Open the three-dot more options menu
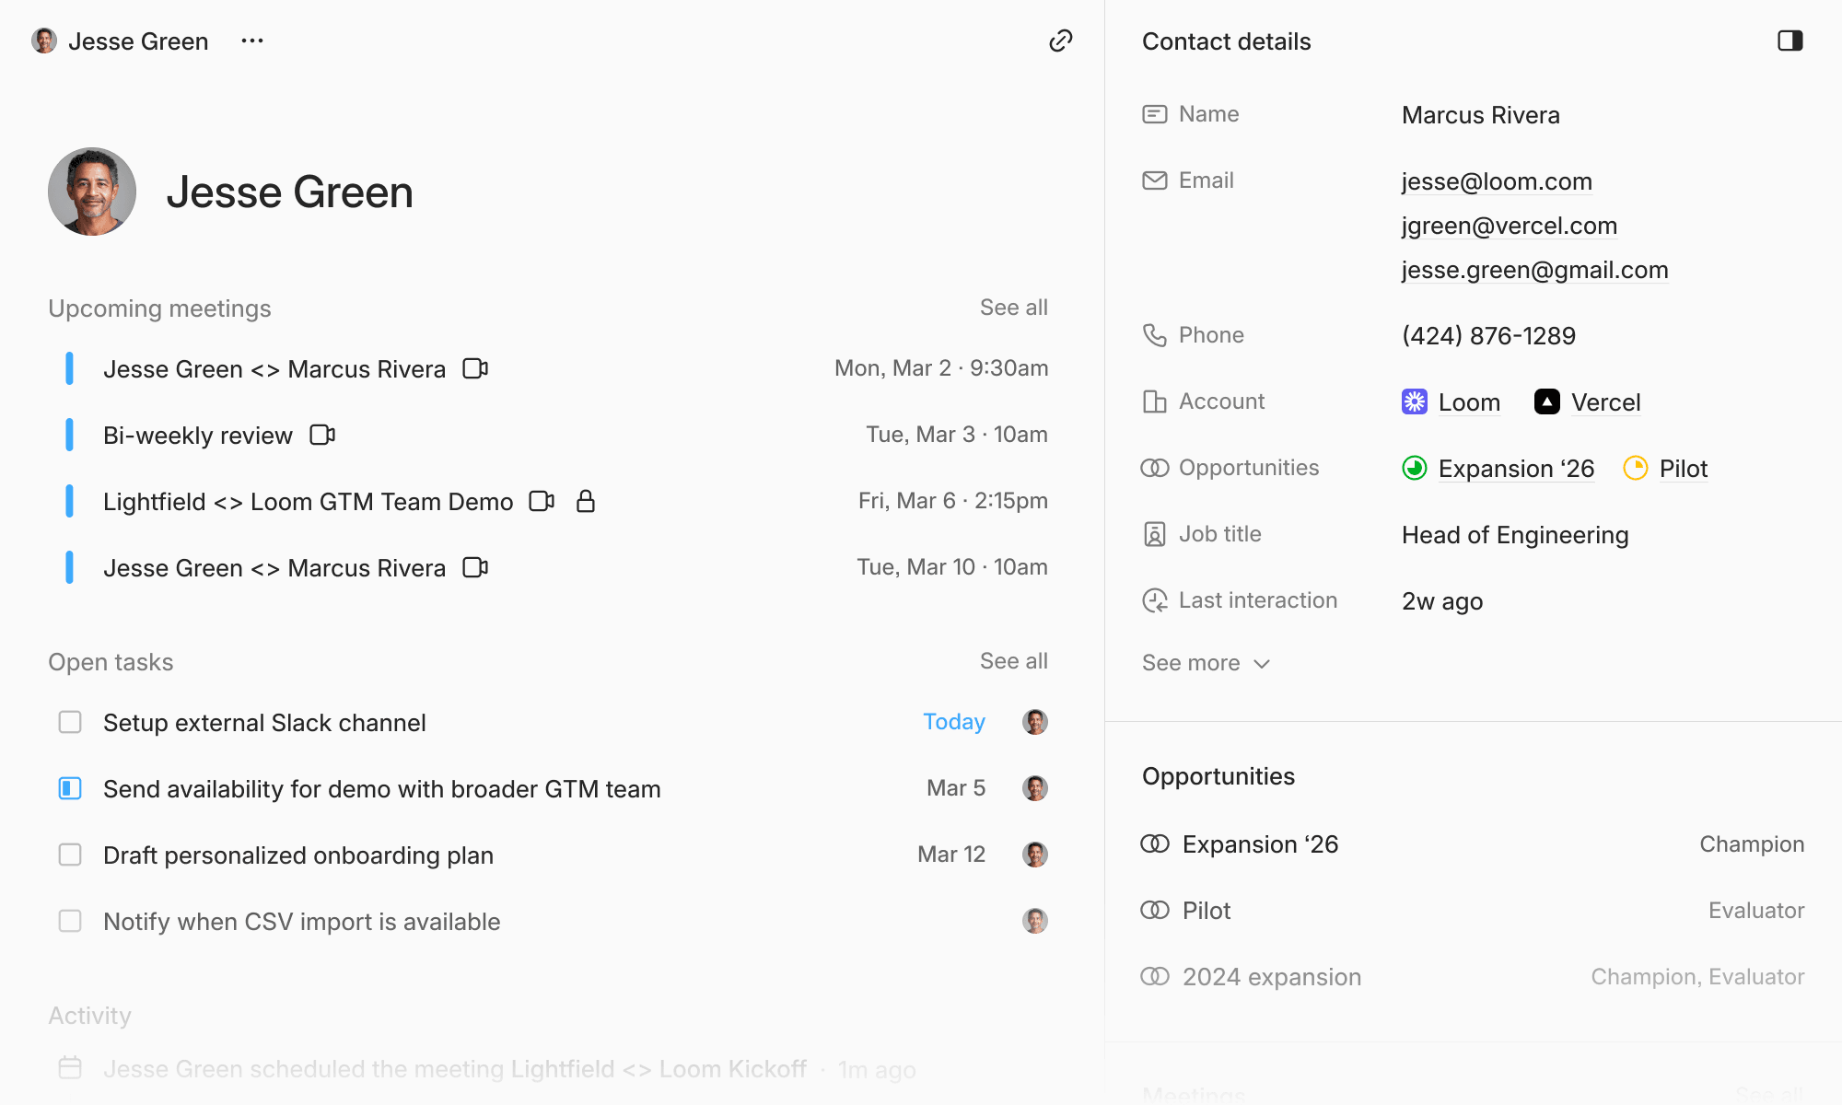The width and height of the screenshot is (1842, 1105). click(252, 41)
